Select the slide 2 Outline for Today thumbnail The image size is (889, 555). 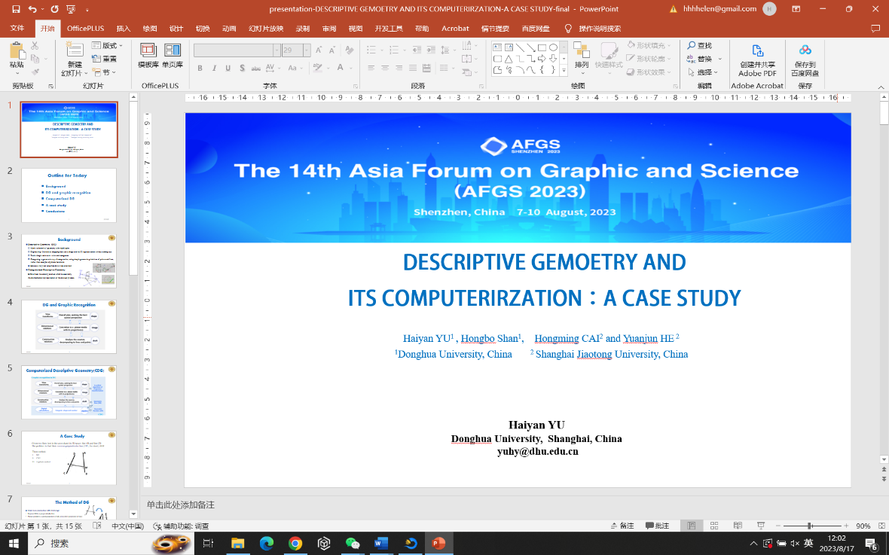click(69, 195)
